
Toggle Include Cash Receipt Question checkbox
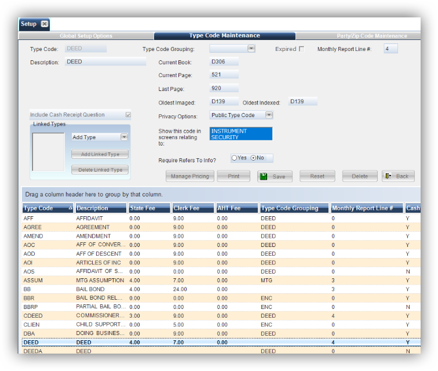tap(128, 115)
